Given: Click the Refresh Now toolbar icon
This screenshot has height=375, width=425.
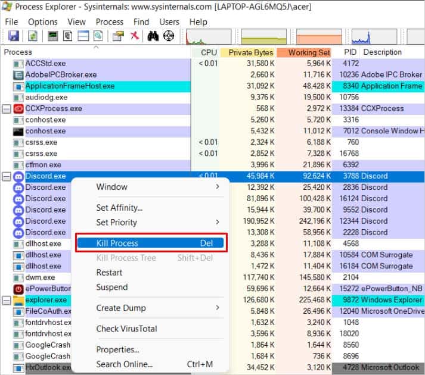Looking at the screenshot, I should 33,36.
